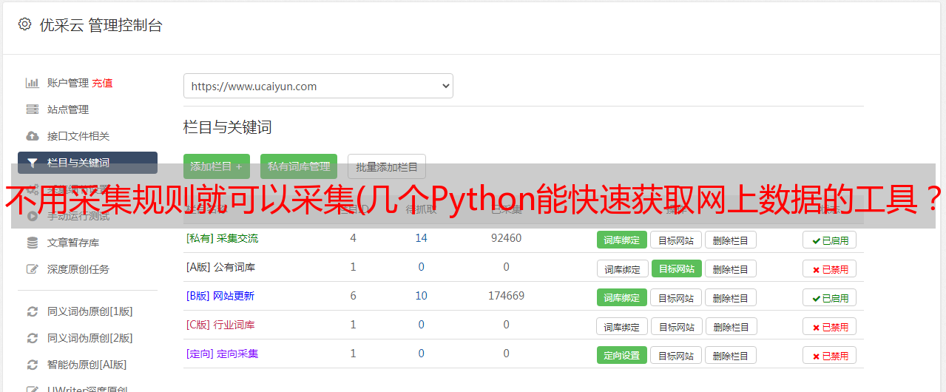Click 词库绑定 for 采集交流 row

pos(622,240)
